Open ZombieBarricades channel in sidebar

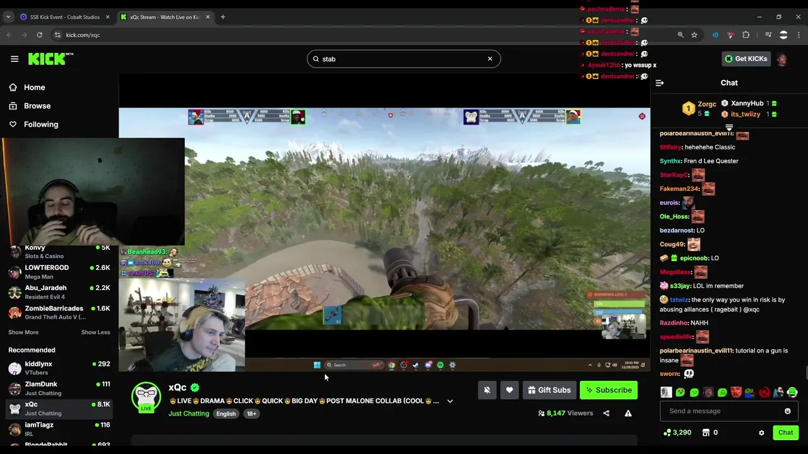click(x=59, y=312)
